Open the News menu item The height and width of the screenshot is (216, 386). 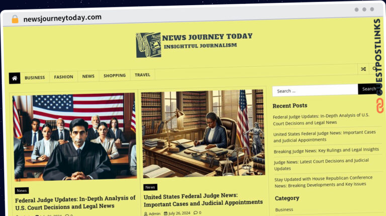(88, 76)
